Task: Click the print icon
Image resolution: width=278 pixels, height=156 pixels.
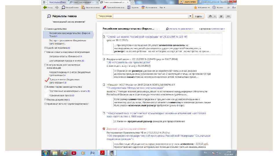Action: [x=211, y=16]
